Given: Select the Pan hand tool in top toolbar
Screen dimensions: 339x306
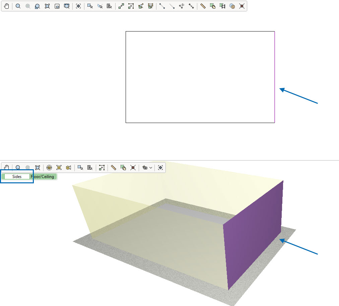Looking at the screenshot, I should [x=6, y=6].
